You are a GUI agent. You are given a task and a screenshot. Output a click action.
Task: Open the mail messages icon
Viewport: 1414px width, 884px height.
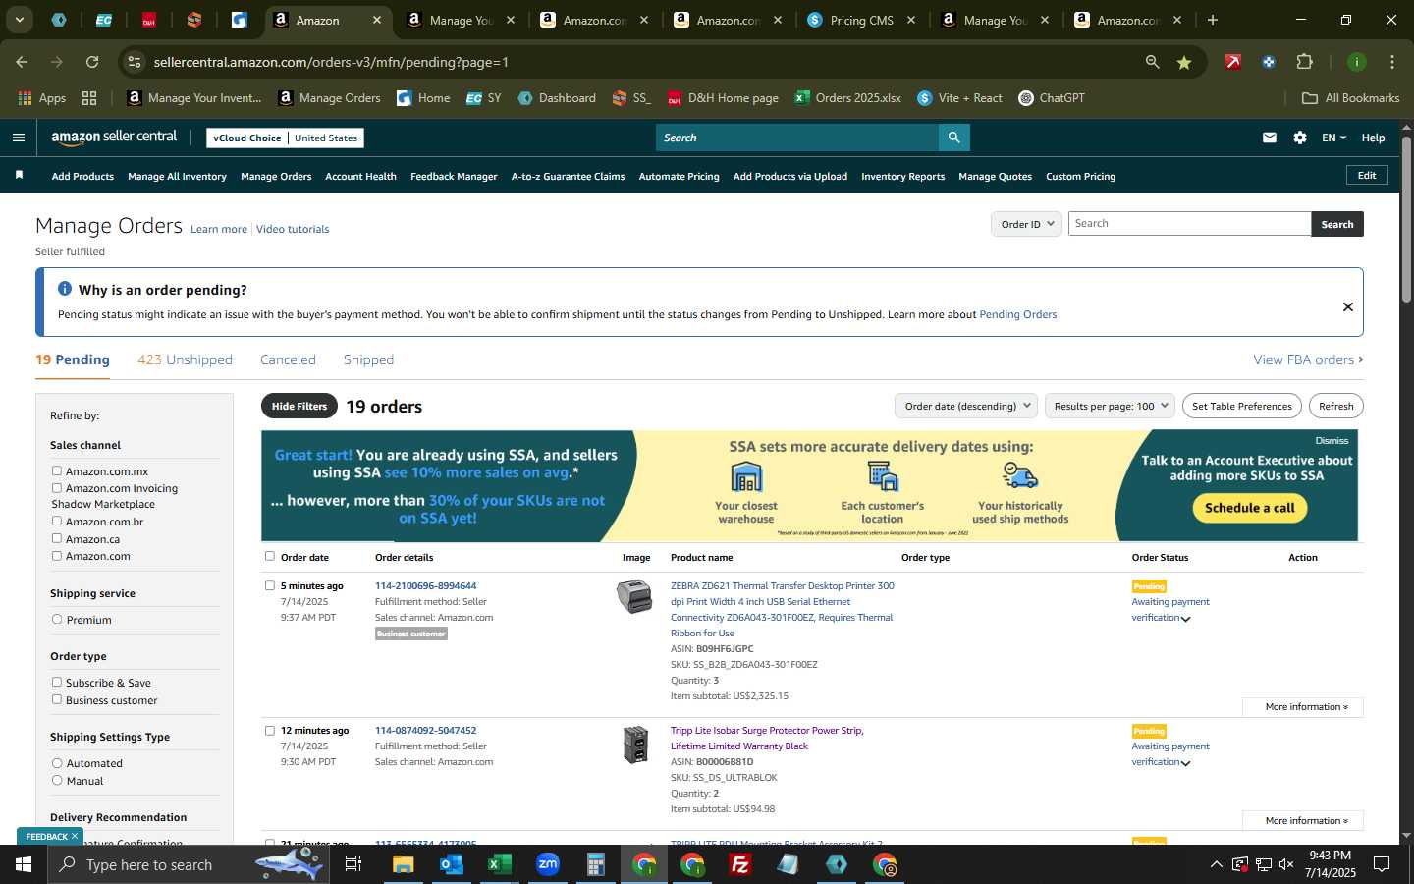[1270, 138]
